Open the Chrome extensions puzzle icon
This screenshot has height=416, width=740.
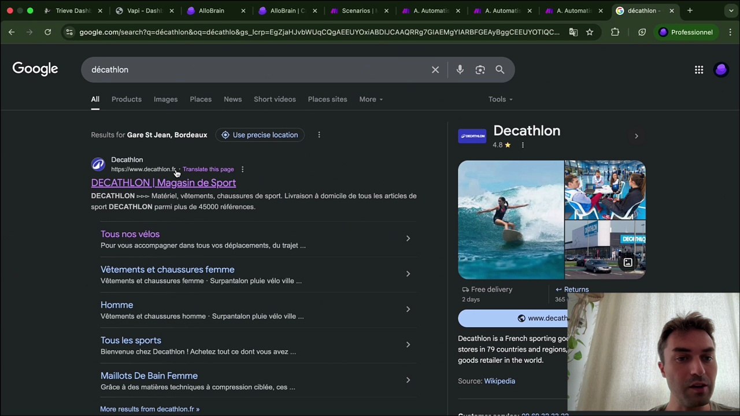pos(615,32)
